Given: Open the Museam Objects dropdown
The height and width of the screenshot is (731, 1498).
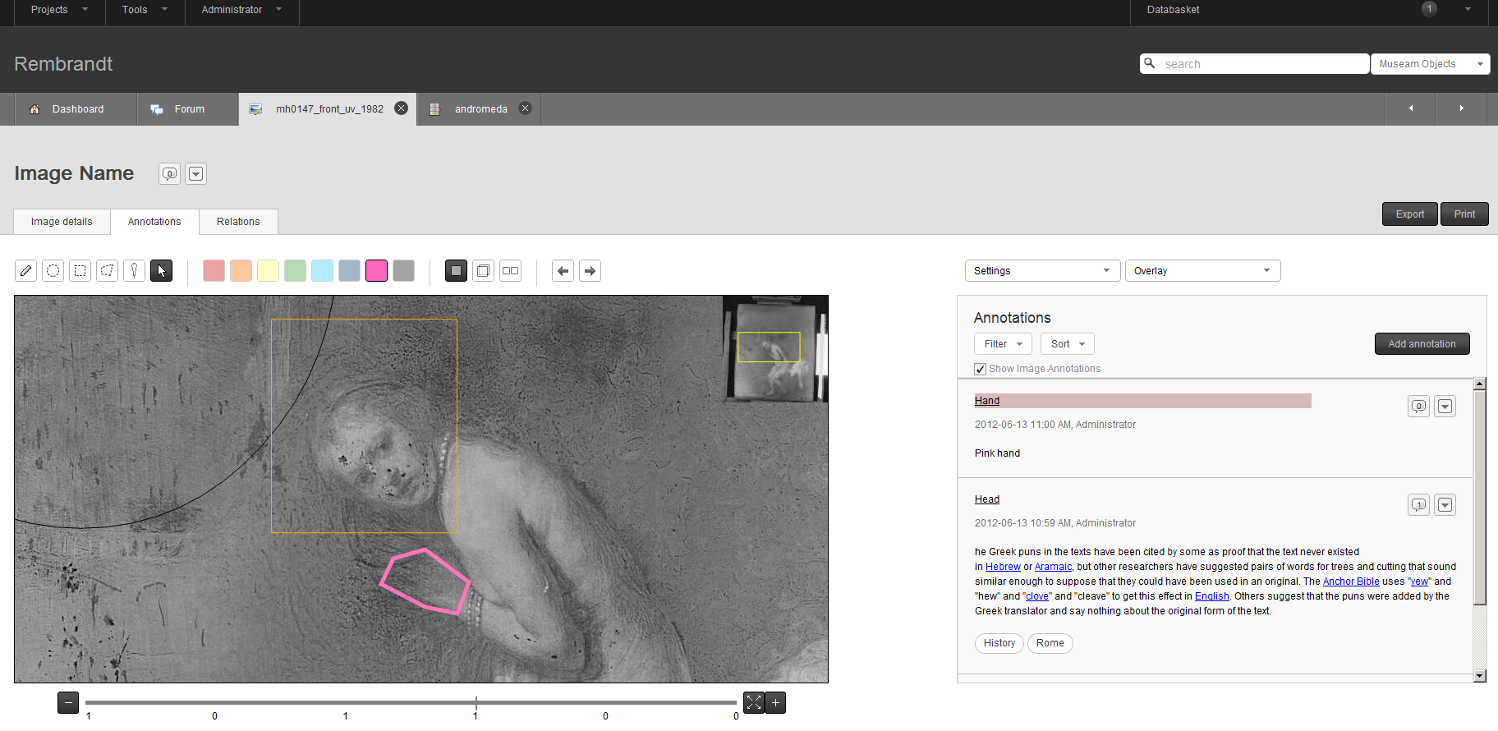Looking at the screenshot, I should 1431,63.
